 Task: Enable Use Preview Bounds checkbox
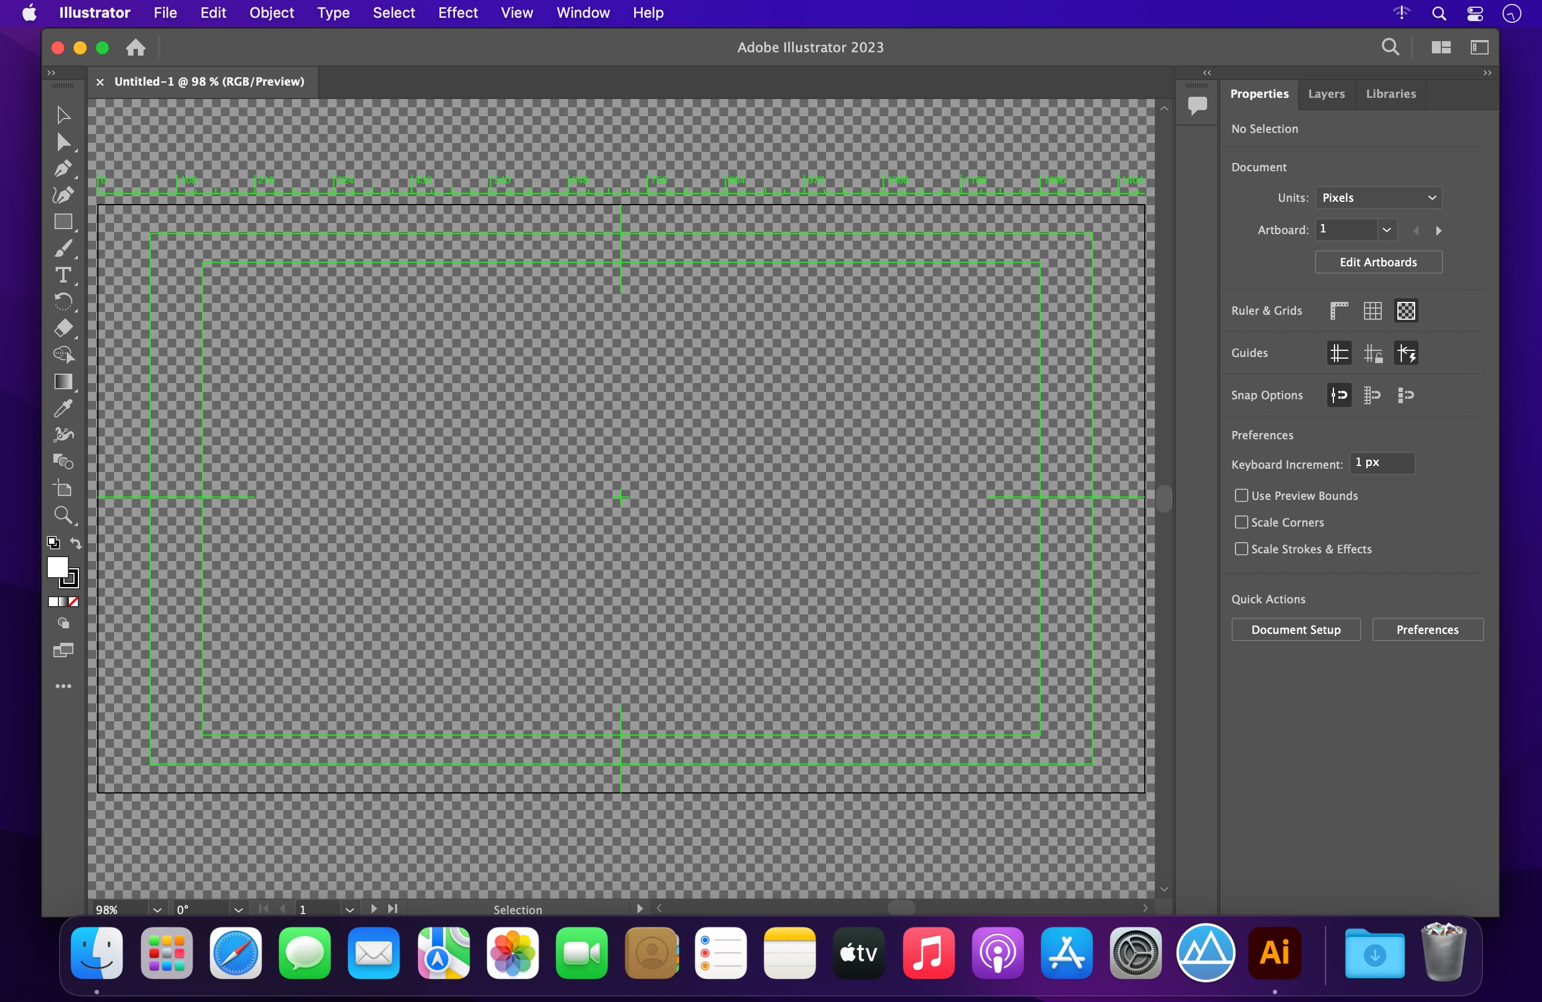tap(1240, 495)
